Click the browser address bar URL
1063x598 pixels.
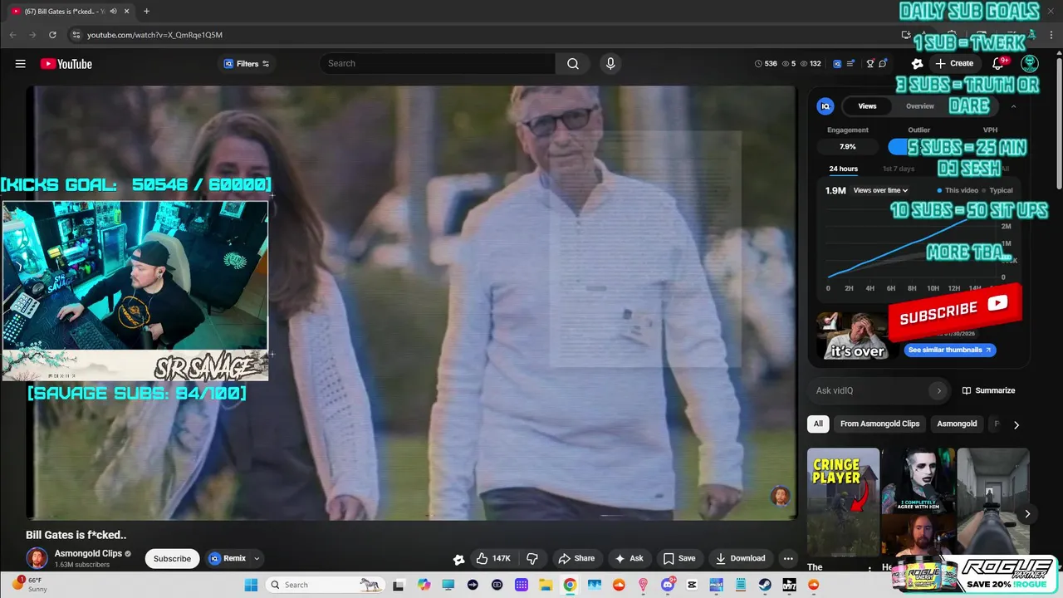click(x=154, y=35)
